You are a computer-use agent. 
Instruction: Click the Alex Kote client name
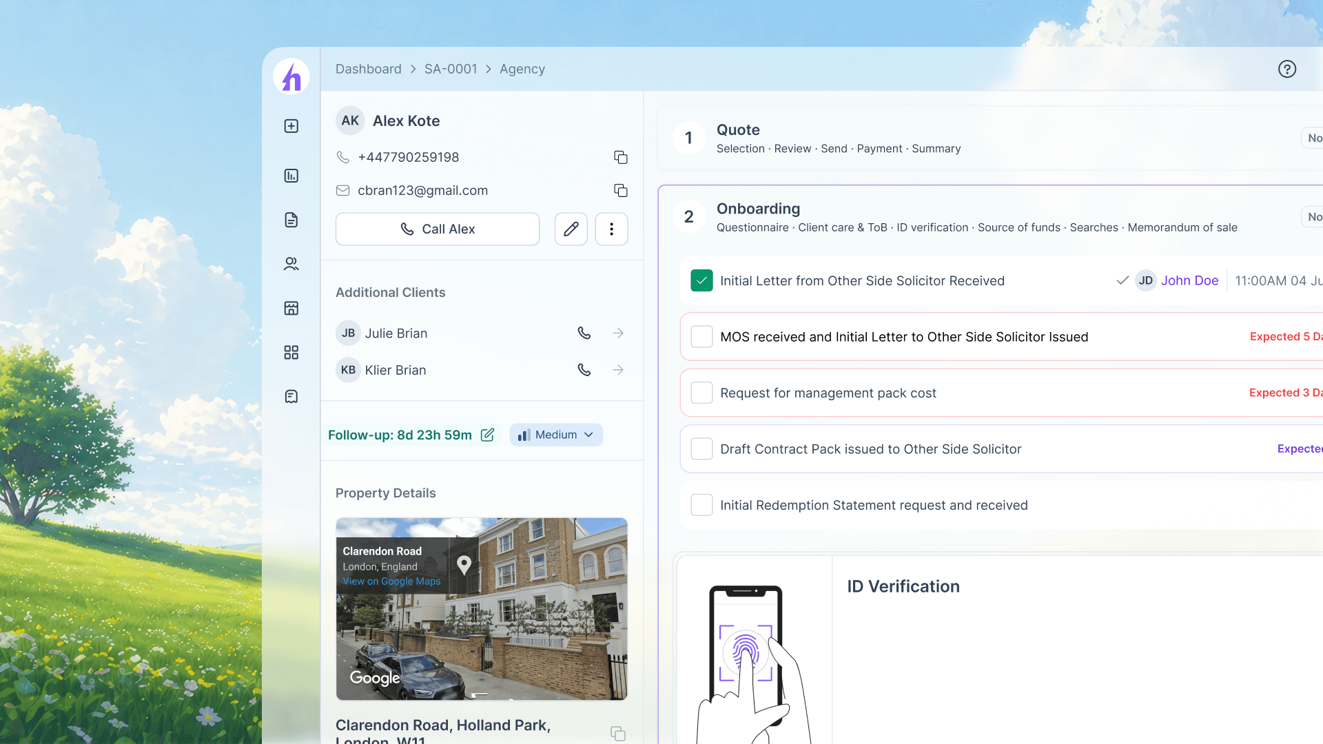coord(407,121)
